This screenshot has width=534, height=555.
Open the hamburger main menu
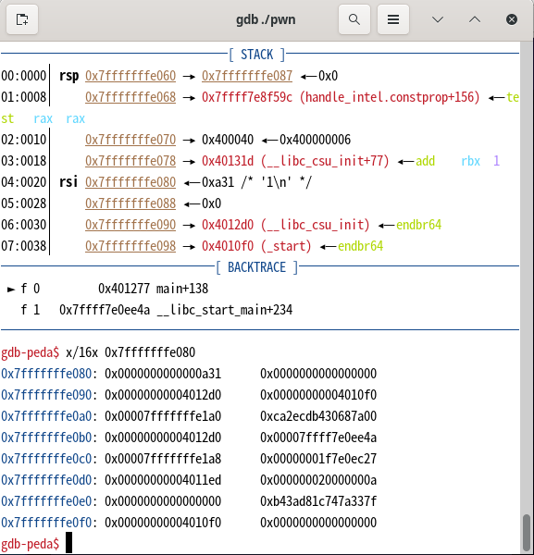click(393, 19)
